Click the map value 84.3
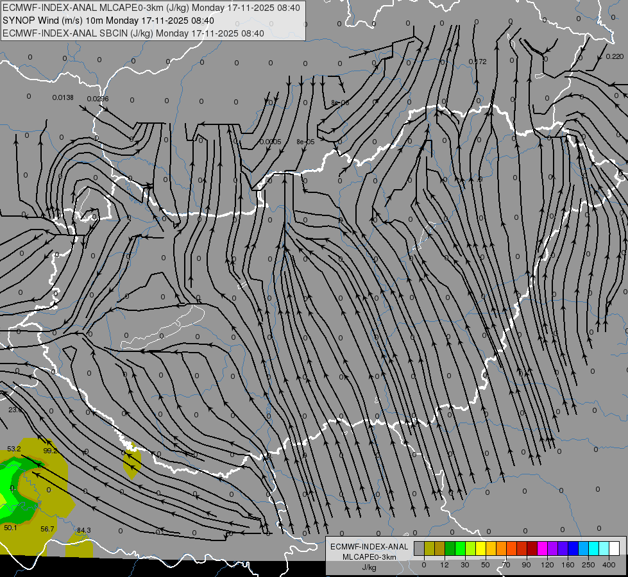Screen dimensions: 628x577 click(83, 530)
